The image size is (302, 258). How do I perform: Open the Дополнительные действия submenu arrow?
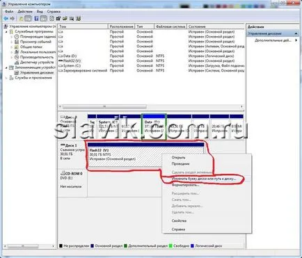coord(296,40)
